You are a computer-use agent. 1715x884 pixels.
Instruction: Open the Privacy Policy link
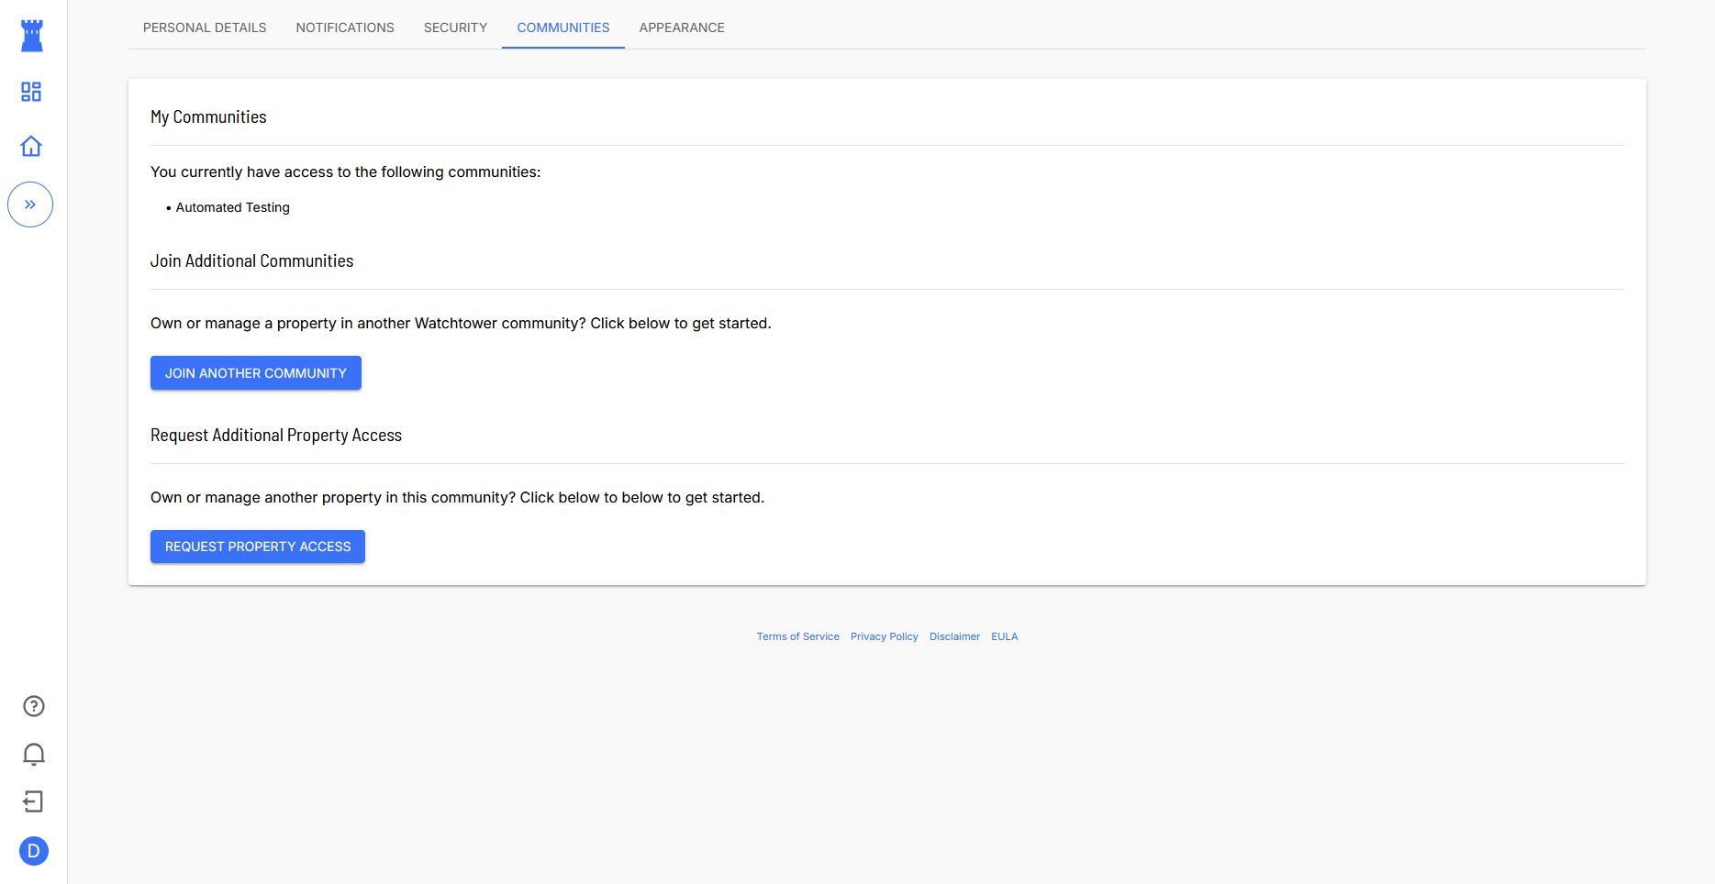pyautogui.click(x=884, y=636)
